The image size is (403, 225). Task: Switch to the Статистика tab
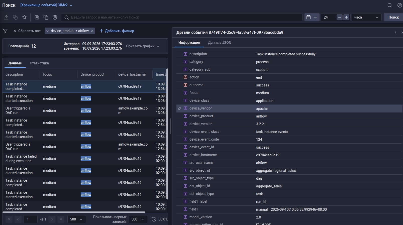(39, 63)
